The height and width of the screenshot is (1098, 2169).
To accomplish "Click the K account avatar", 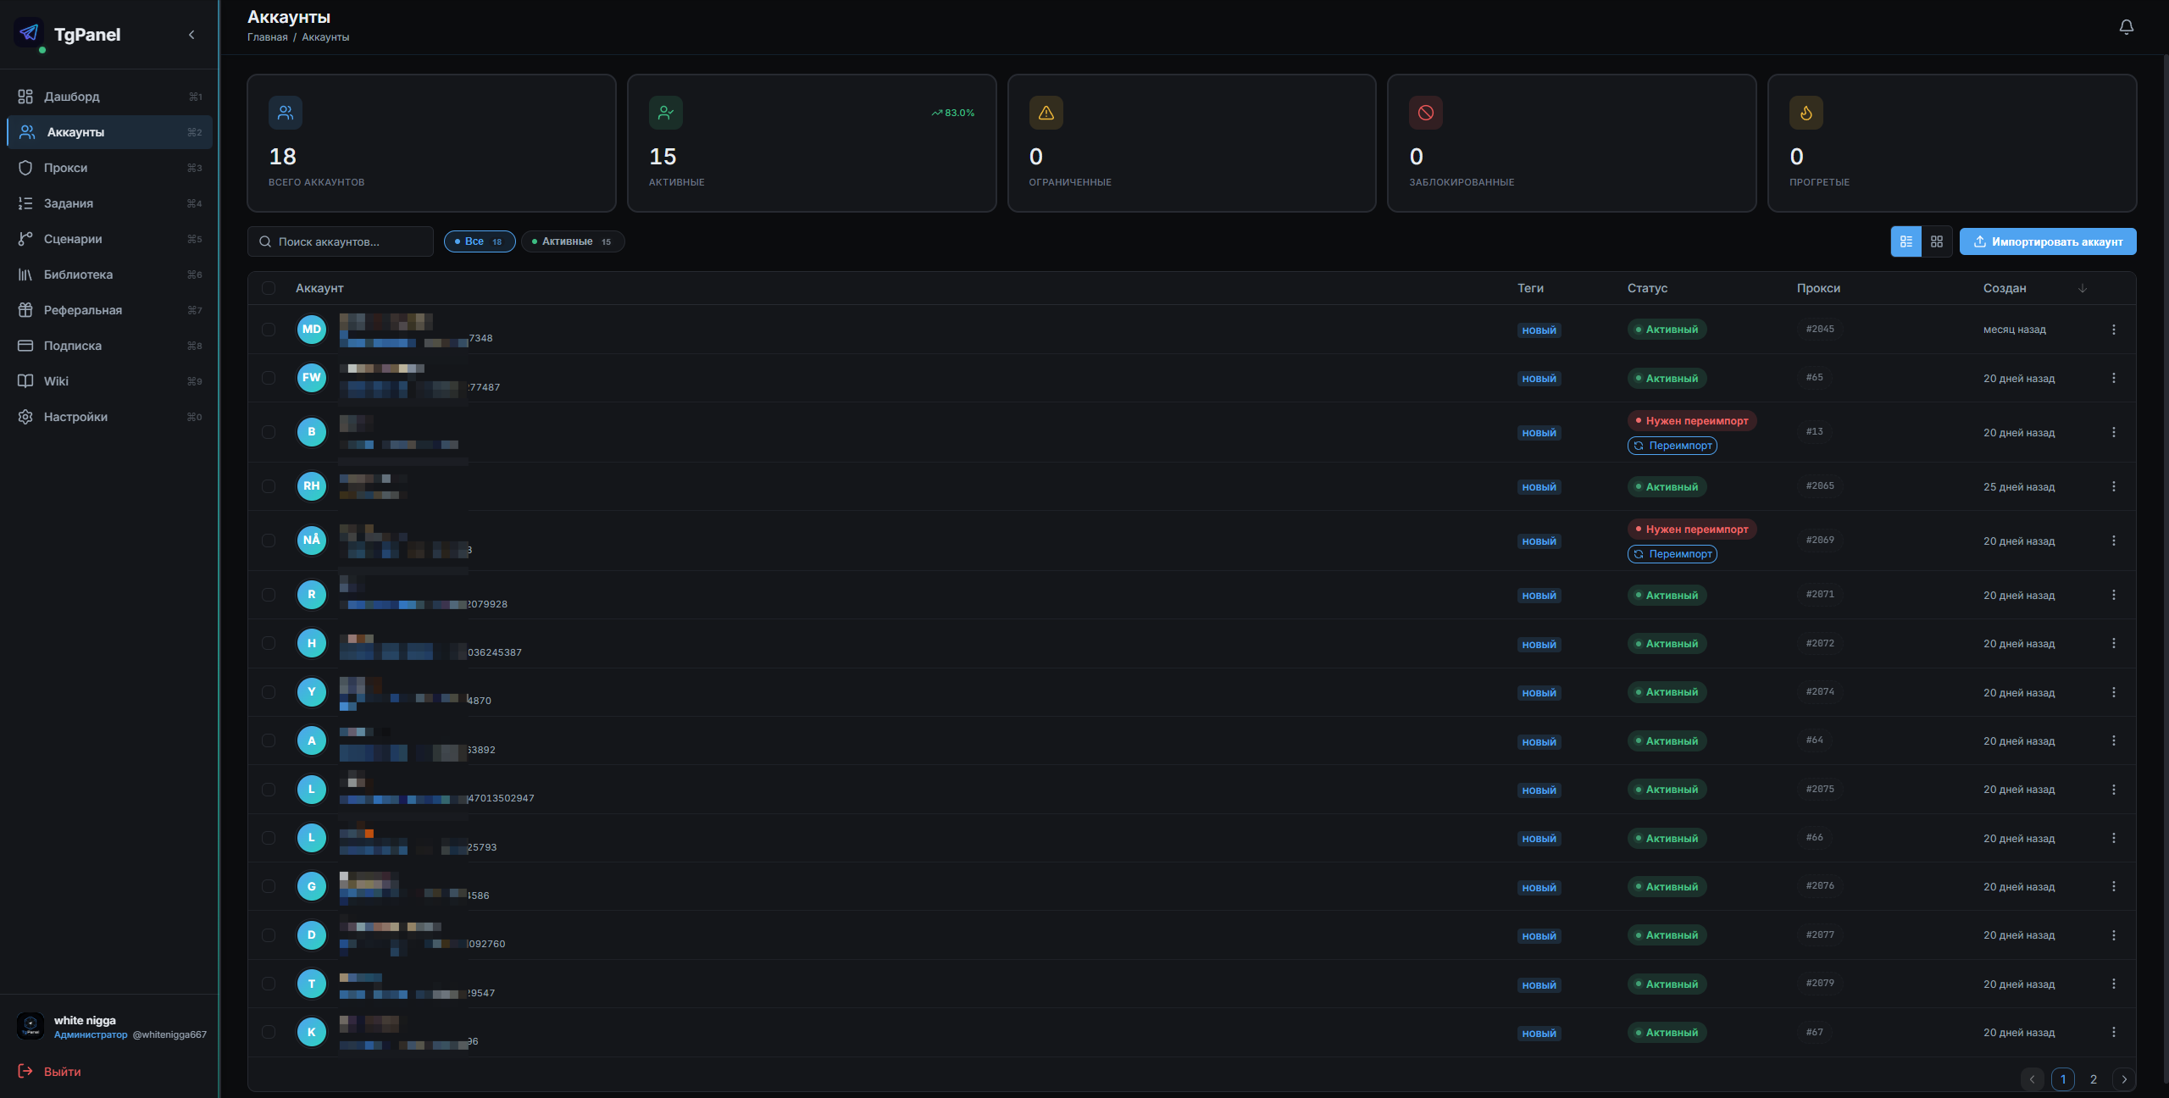I will (x=312, y=1032).
